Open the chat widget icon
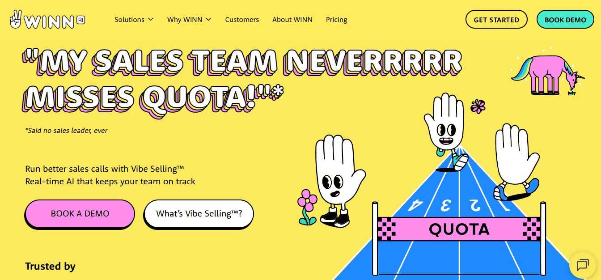 point(583,265)
